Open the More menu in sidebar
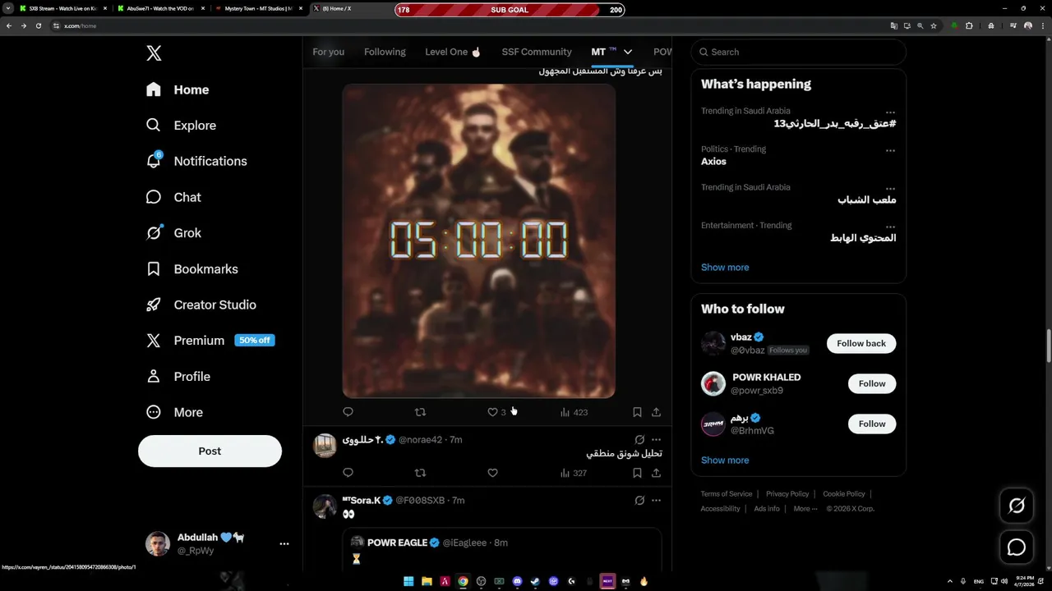 point(175,412)
